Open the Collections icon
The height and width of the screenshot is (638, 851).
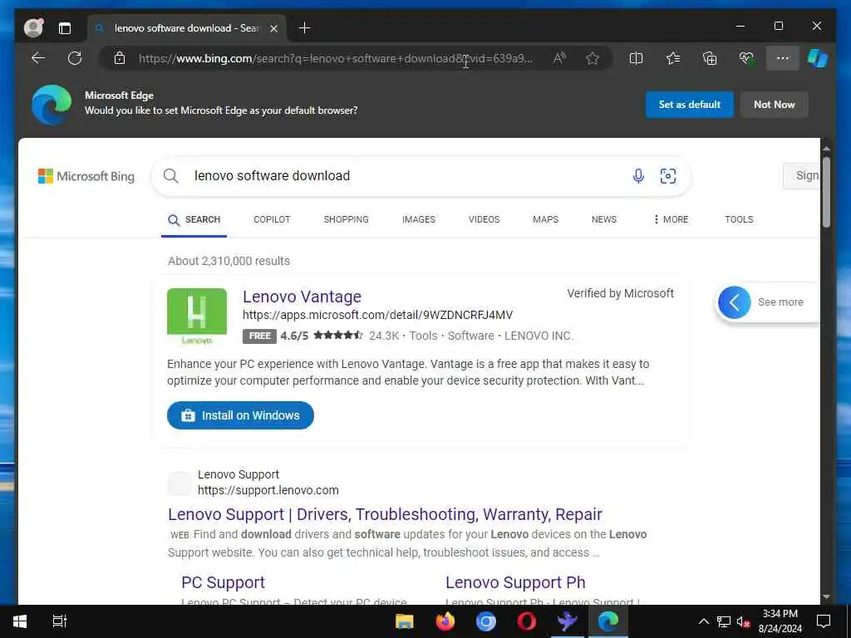pos(710,58)
